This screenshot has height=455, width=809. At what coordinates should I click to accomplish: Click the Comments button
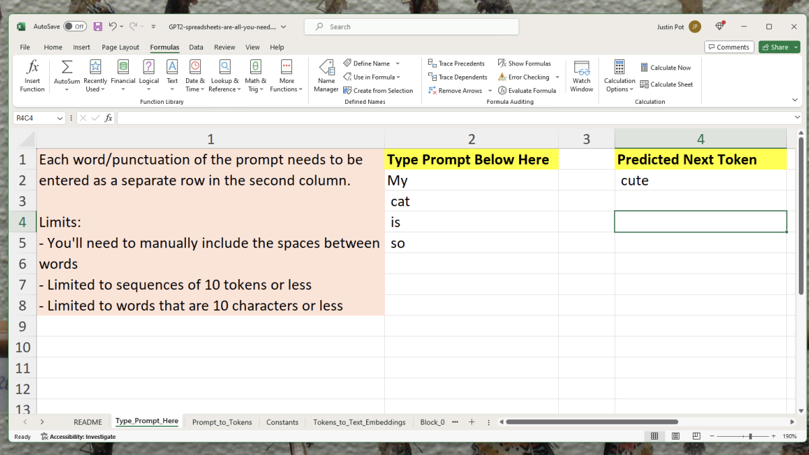pos(729,47)
